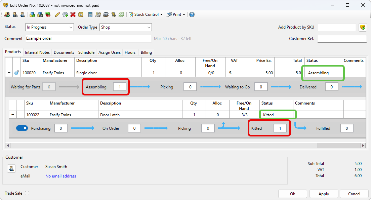Collapse the Single door product row
Screen dimensions: 371x200
[x=9, y=73]
